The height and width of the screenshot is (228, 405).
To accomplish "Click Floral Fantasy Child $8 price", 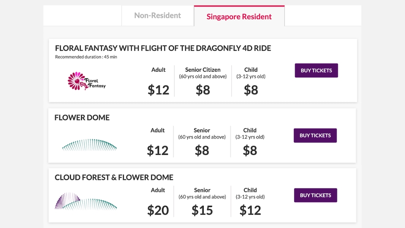I will point(251,90).
